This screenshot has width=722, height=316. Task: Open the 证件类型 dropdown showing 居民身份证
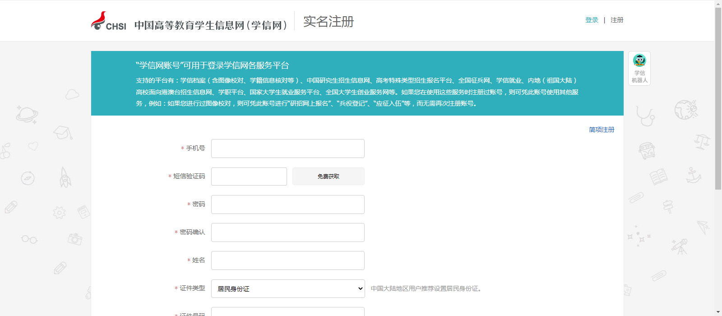[x=288, y=288]
